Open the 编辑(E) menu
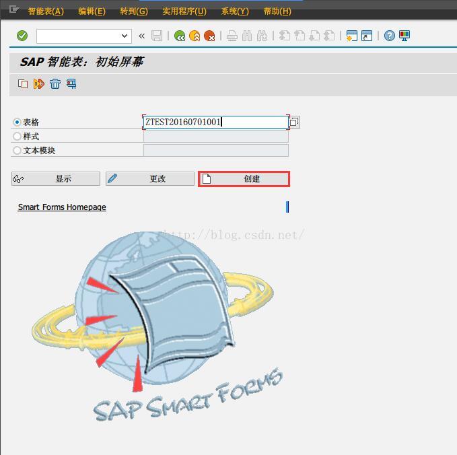457x455 pixels. [92, 11]
